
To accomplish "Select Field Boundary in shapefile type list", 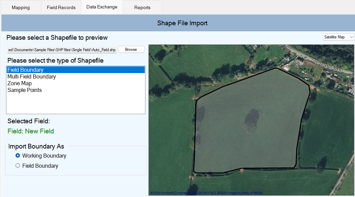I will tap(76, 70).
